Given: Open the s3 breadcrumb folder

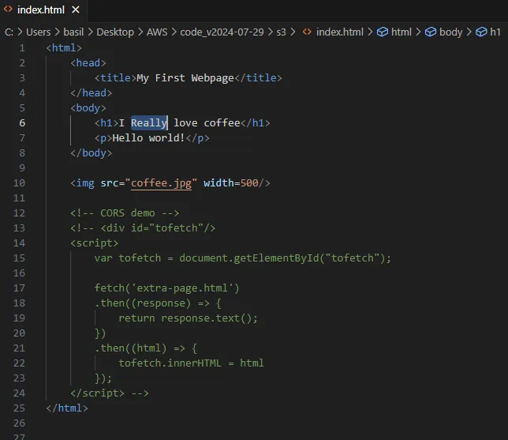Looking at the screenshot, I should coord(281,32).
